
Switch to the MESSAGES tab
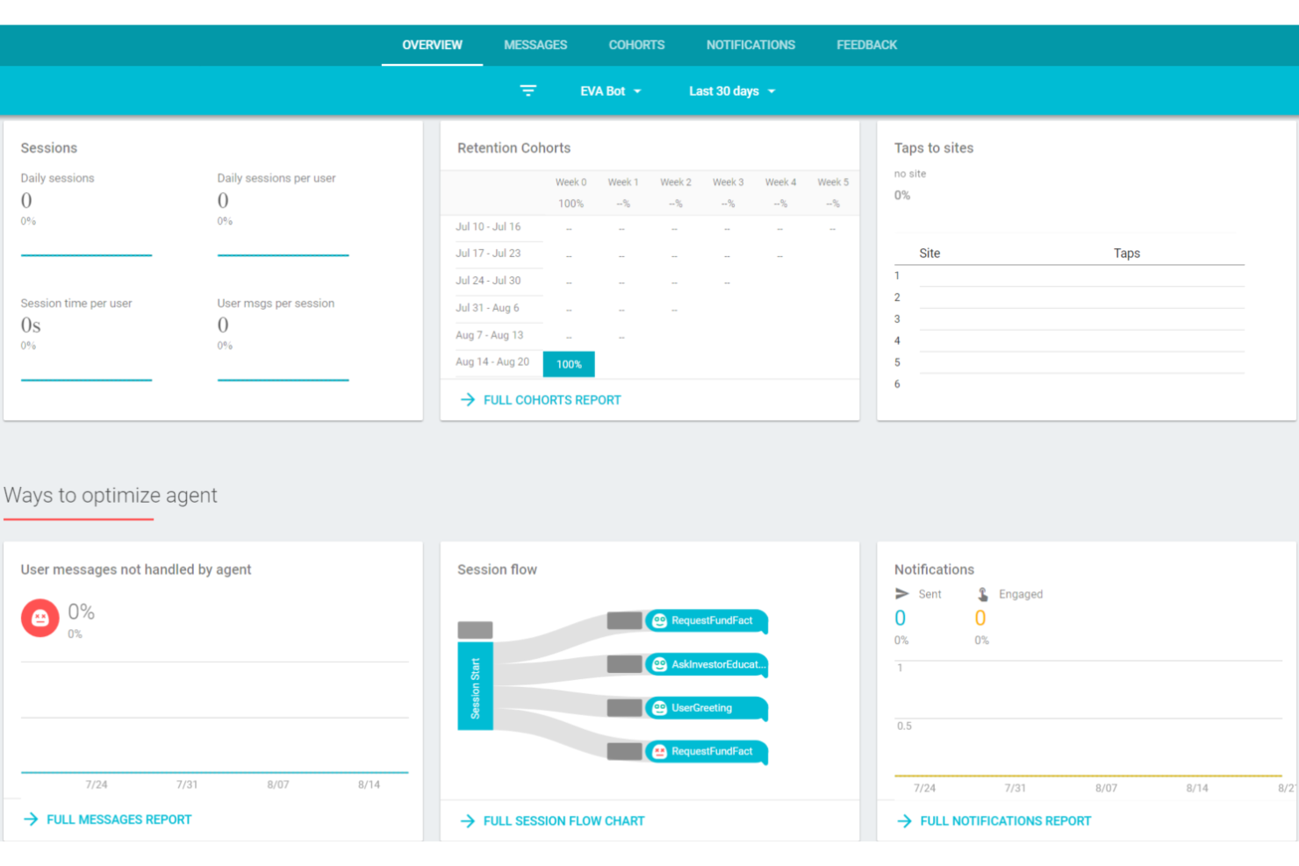pos(535,45)
